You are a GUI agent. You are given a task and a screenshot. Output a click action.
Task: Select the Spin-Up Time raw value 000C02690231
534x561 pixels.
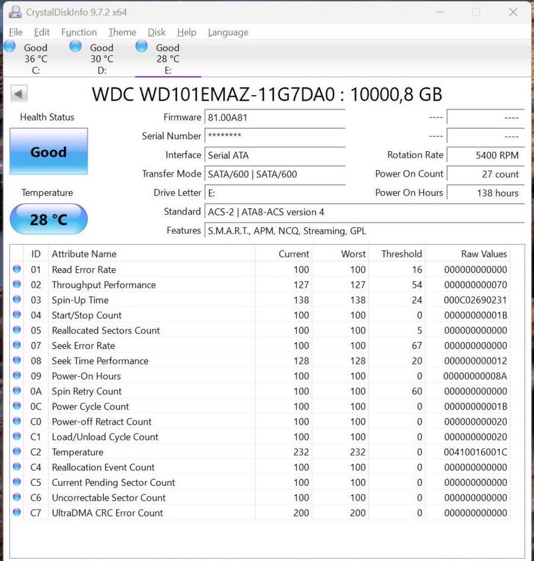tap(476, 300)
